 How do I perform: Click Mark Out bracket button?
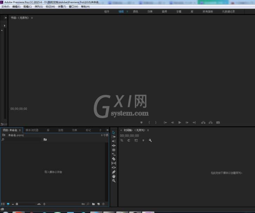coord(156,123)
